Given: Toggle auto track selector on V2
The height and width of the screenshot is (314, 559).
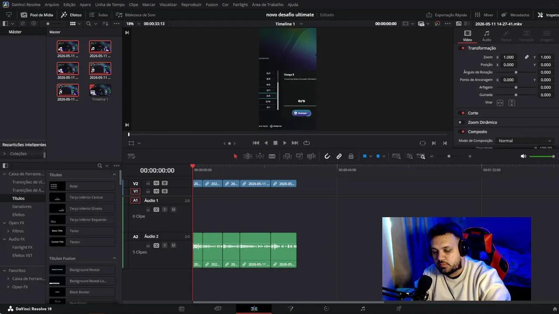Looking at the screenshot, I should (x=156, y=183).
